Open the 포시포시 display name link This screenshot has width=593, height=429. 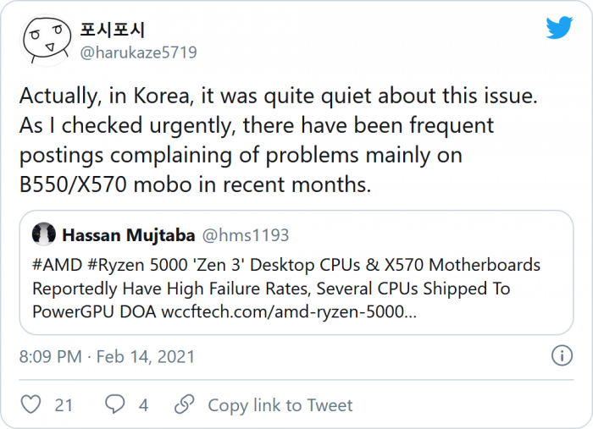112,30
